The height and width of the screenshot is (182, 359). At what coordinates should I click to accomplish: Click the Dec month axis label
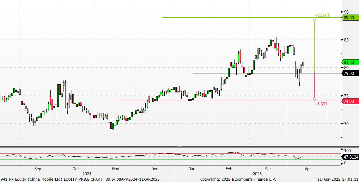coord(155,169)
